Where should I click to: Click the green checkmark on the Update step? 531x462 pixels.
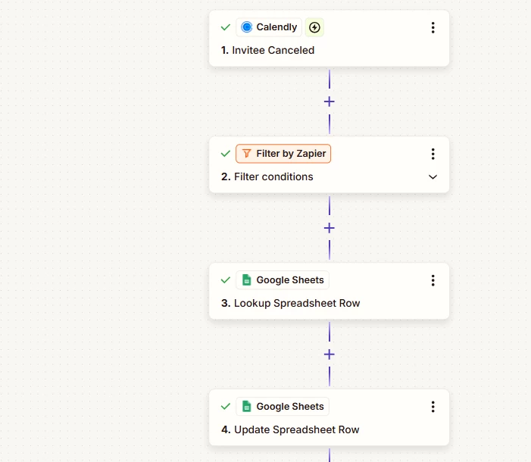(x=226, y=406)
